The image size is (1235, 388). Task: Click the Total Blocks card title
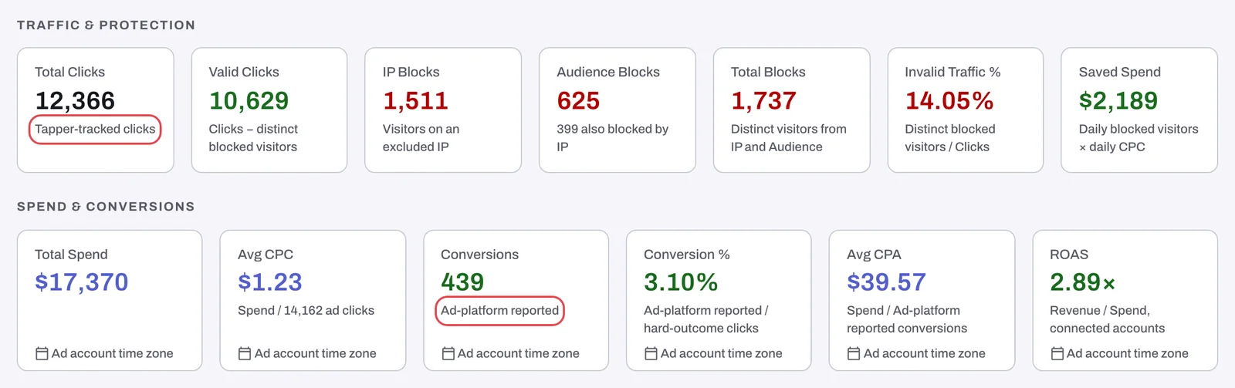768,72
